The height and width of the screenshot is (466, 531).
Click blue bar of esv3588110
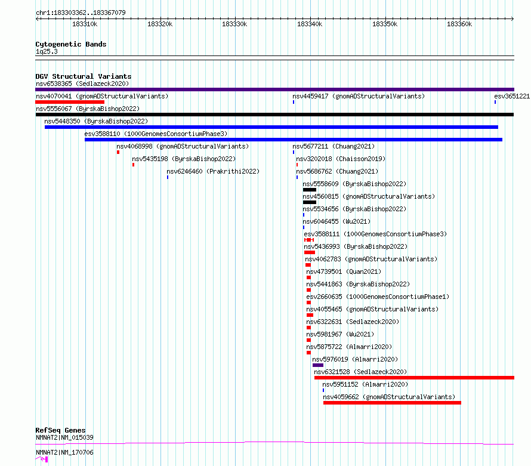pos(294,140)
